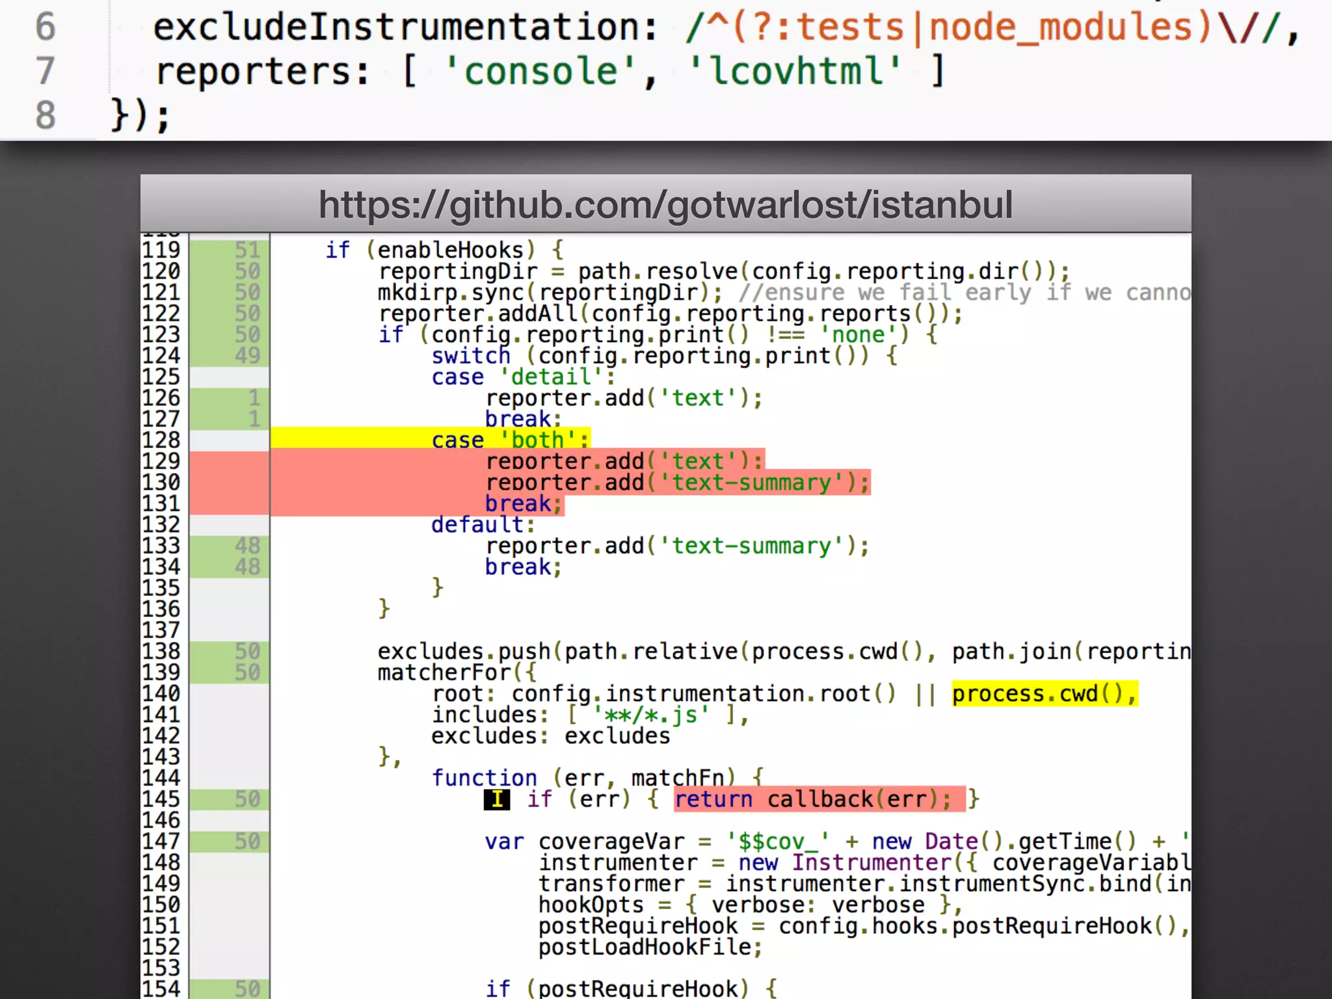The height and width of the screenshot is (999, 1332).
Task: Click the excludes.push(path.relative( line 138
Action: click(x=784, y=652)
